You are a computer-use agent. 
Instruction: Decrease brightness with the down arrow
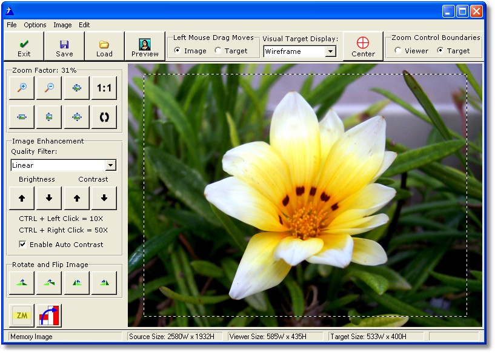(49, 198)
